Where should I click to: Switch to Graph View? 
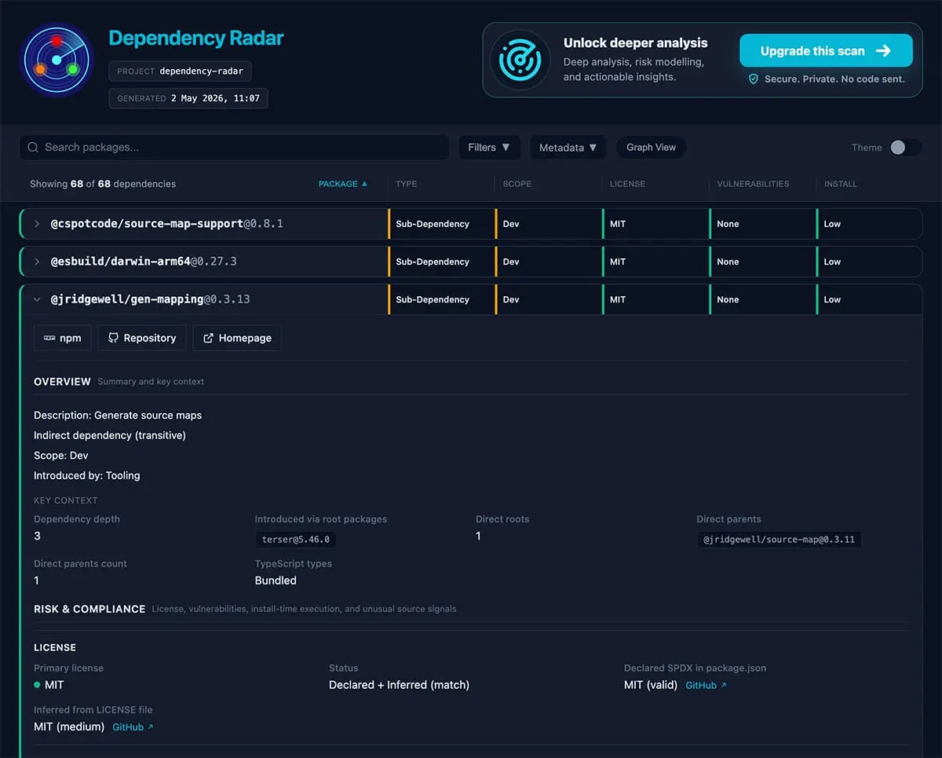click(x=651, y=148)
